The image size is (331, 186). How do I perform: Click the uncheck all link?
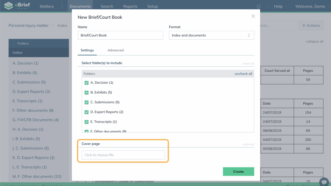point(243,74)
